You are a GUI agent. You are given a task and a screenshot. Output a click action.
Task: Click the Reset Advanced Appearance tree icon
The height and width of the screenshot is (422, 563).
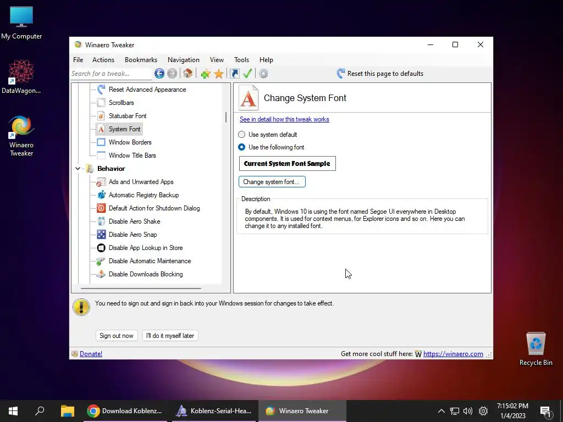101,90
